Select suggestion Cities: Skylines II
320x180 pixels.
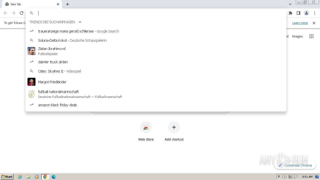pos(156,71)
